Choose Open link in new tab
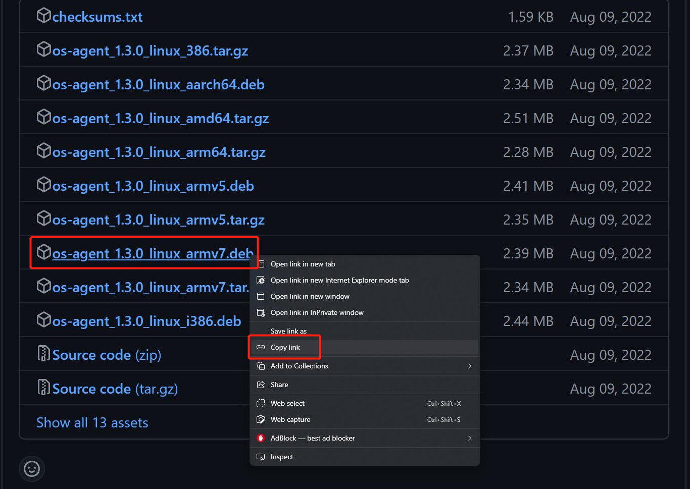 point(365,264)
